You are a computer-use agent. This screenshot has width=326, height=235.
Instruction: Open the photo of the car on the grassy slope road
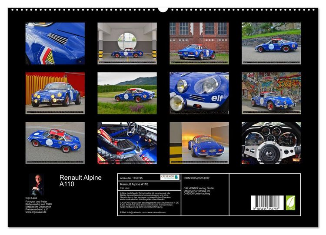(x=271, y=43)
